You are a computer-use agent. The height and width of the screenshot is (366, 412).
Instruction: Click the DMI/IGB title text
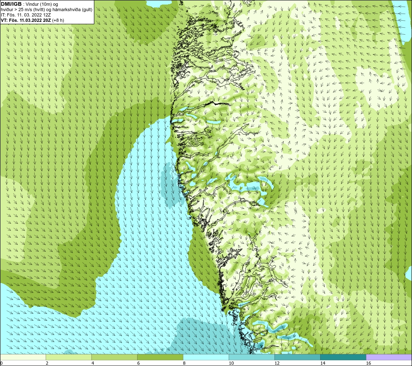(x=11, y=4)
